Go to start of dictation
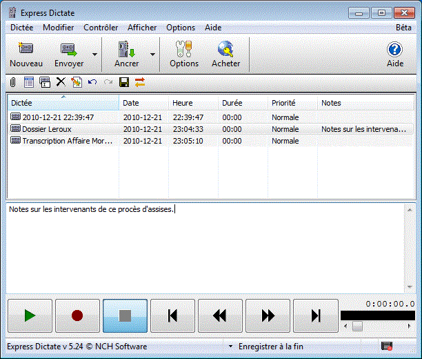The width and height of the screenshot is (422, 359). click(x=172, y=316)
